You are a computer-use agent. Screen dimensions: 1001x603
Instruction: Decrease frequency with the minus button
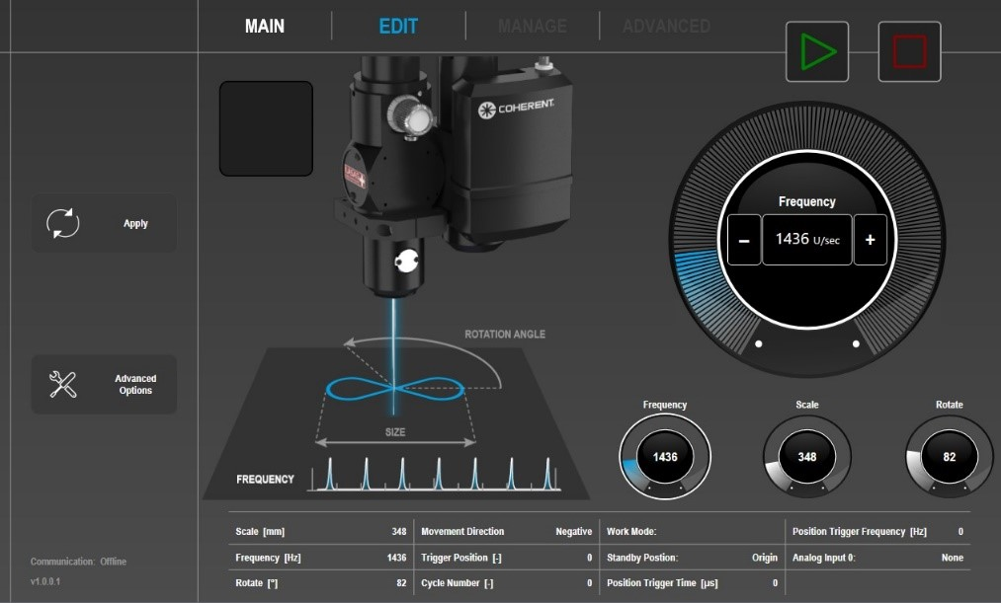coord(744,240)
